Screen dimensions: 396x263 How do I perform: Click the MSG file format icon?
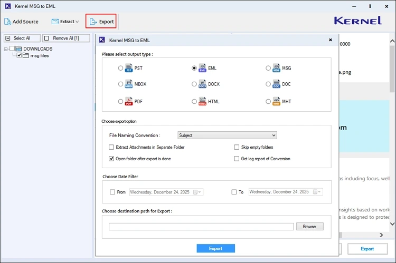point(277,68)
